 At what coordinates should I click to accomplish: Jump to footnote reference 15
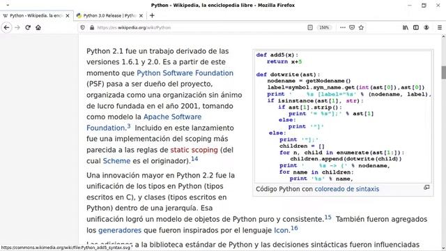[x=328, y=218]
